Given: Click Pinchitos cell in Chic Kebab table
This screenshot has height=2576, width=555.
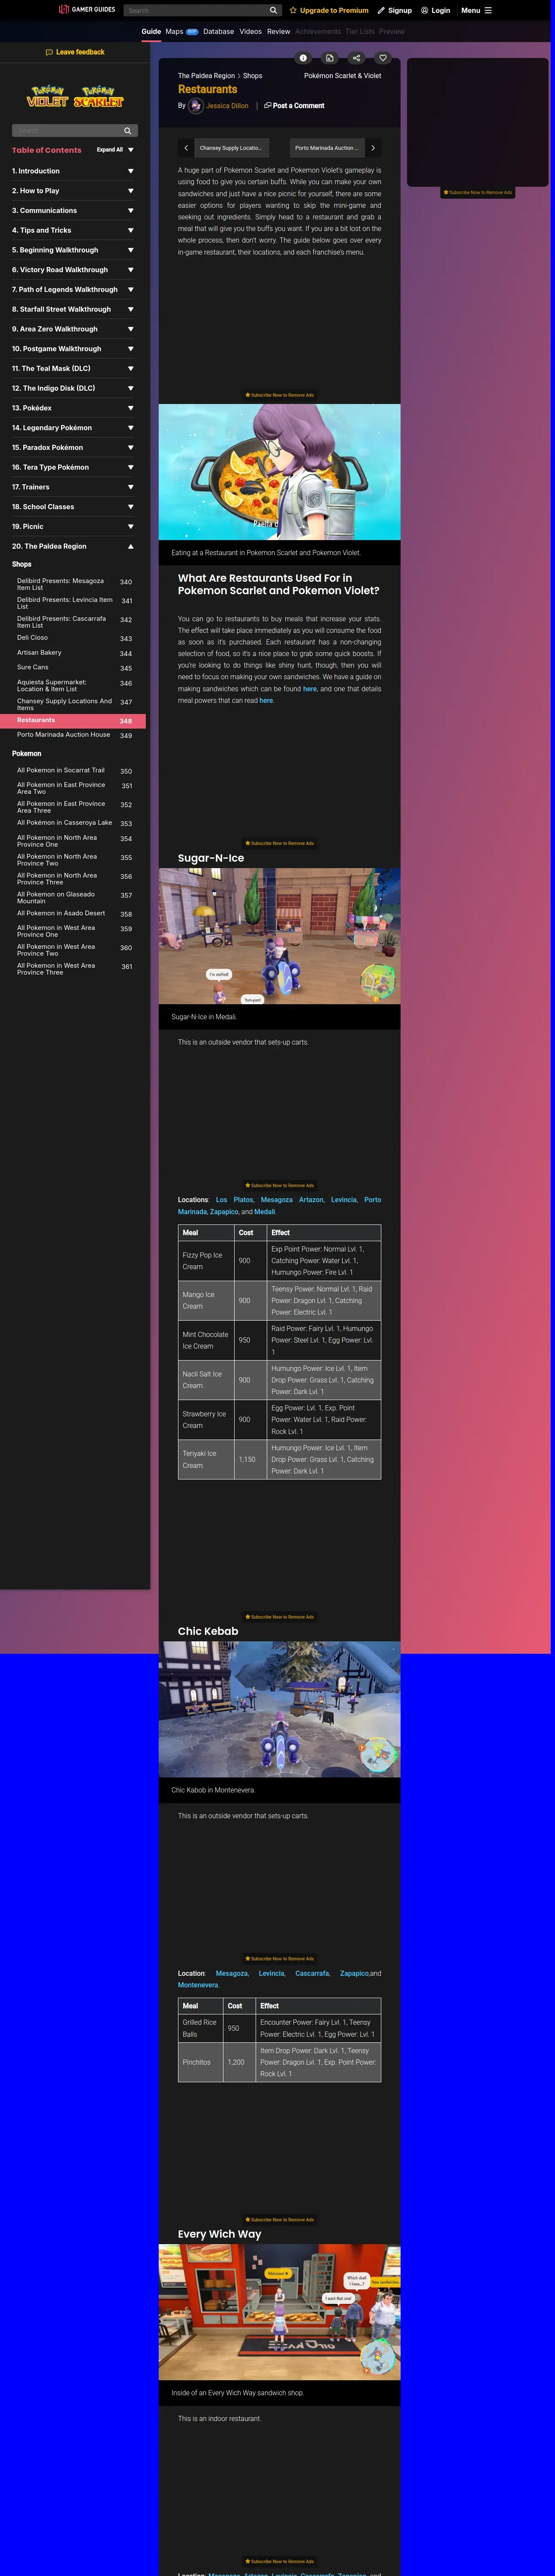Looking at the screenshot, I should point(201,2062).
